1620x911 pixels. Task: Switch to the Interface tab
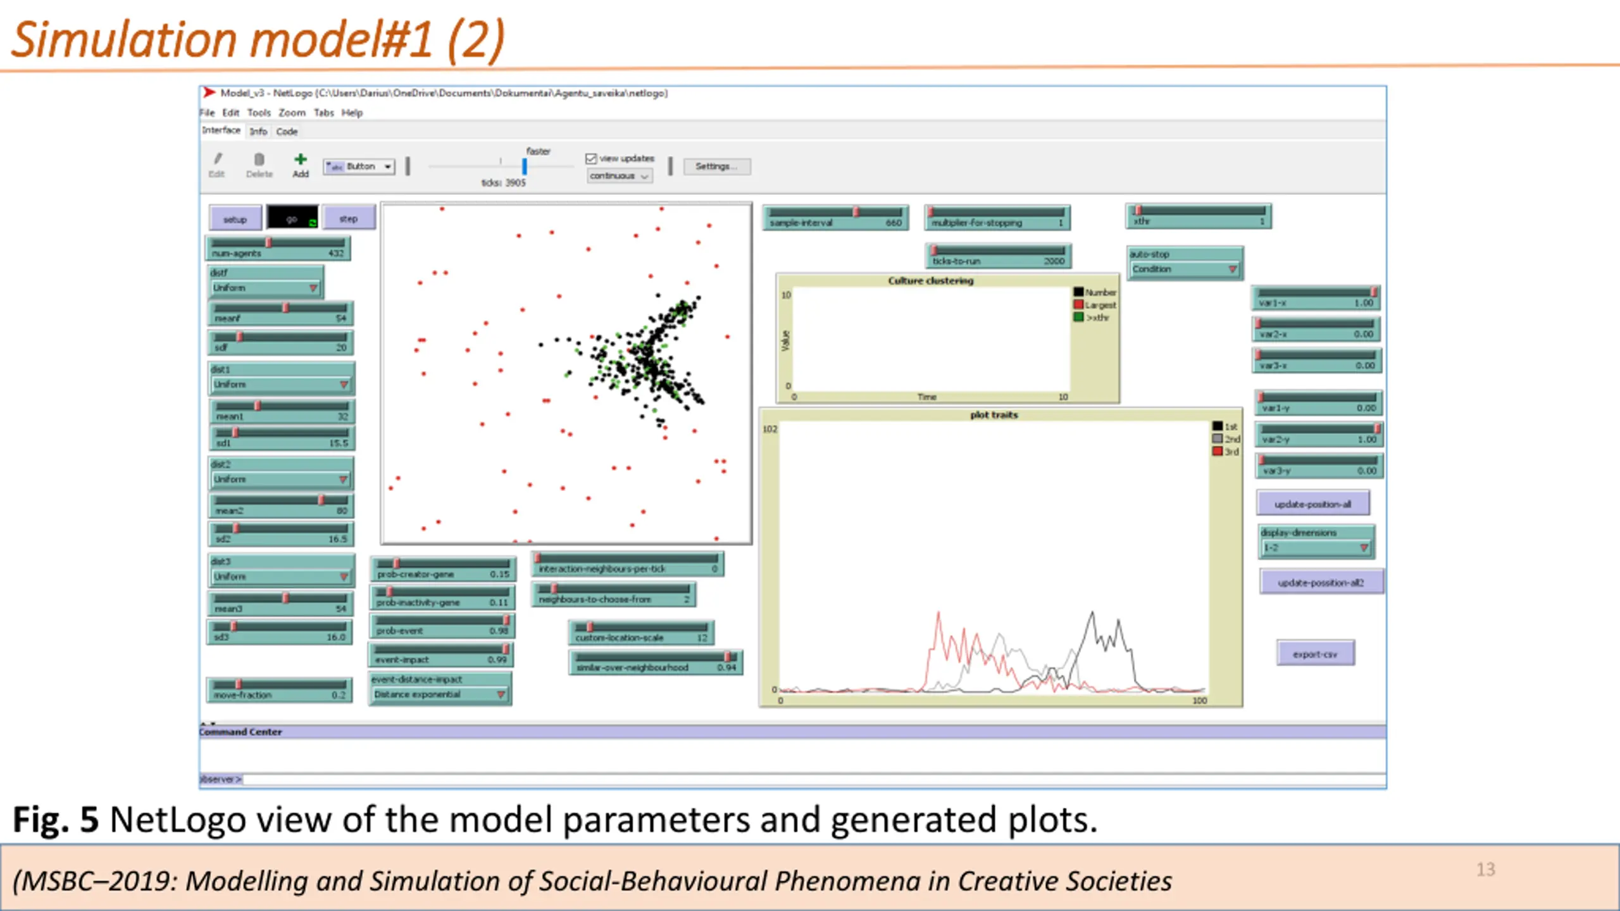221,130
